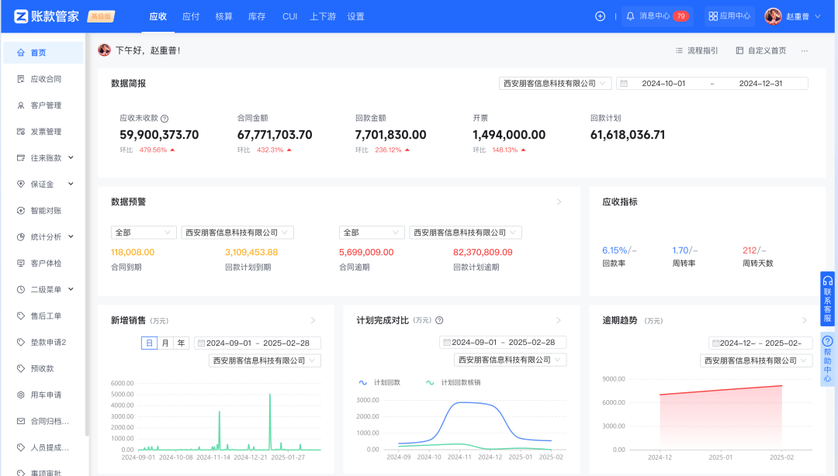Switch to the 库存 top tab
This screenshot has height=476, width=838.
[x=257, y=16]
